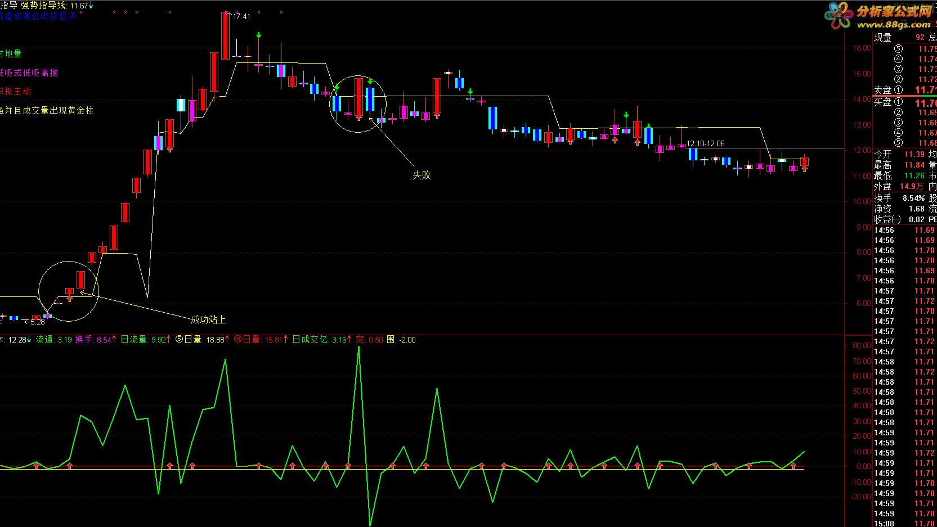Click the 换手 8.54% turnover row
This screenshot has height=527, width=937.
coord(899,198)
